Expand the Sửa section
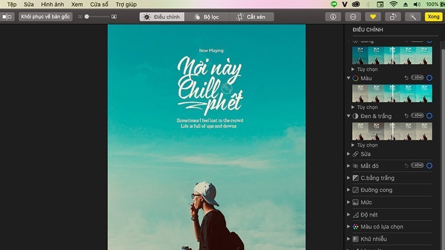445x250 pixels. (x=349, y=154)
